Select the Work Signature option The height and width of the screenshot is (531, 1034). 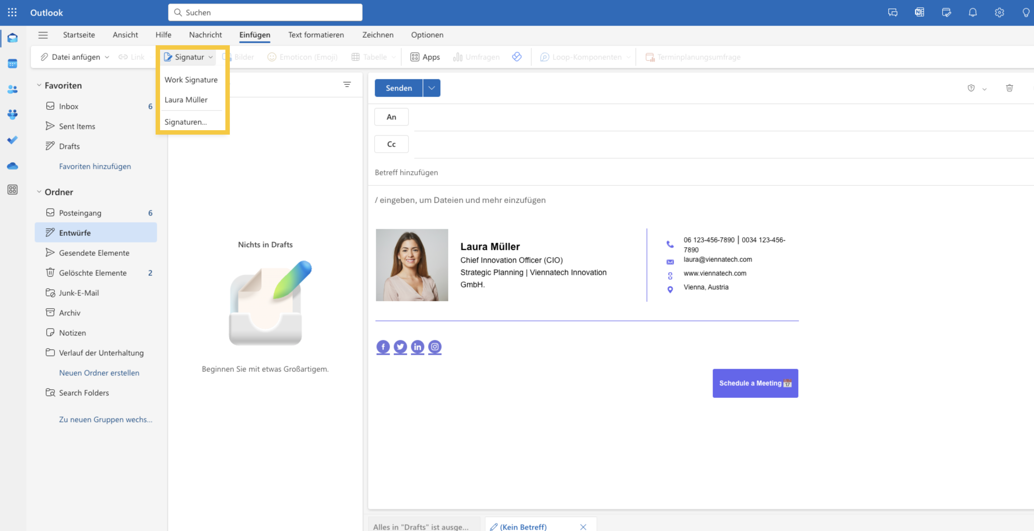click(191, 79)
